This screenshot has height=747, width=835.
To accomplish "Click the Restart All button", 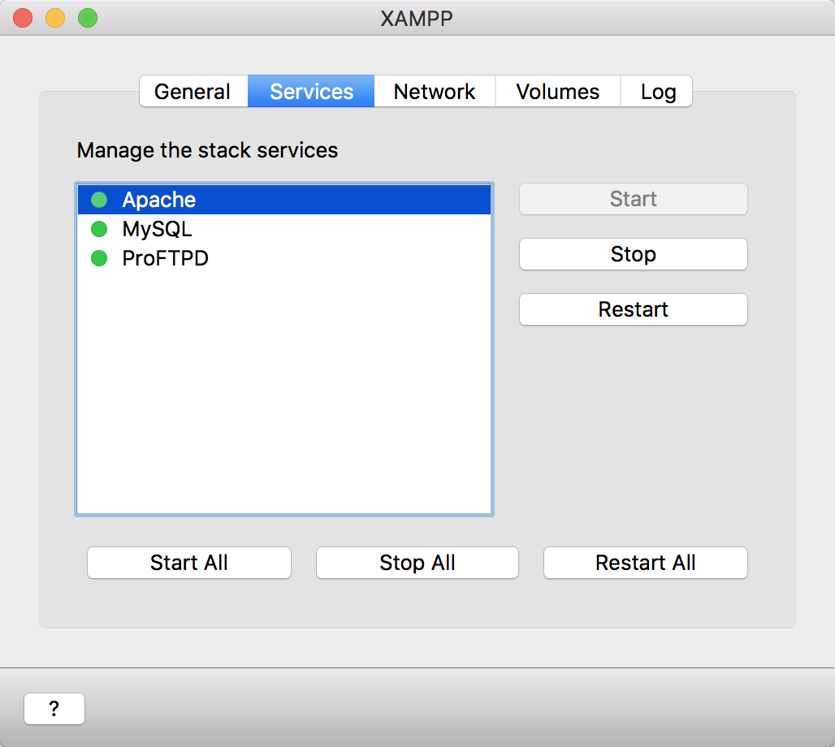I will [x=646, y=563].
